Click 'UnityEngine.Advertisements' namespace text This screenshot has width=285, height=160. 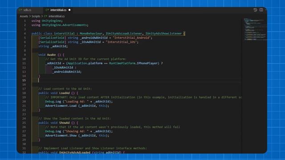(64, 25)
